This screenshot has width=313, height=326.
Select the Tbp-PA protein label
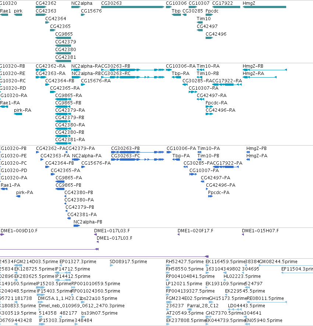coord(181,156)
